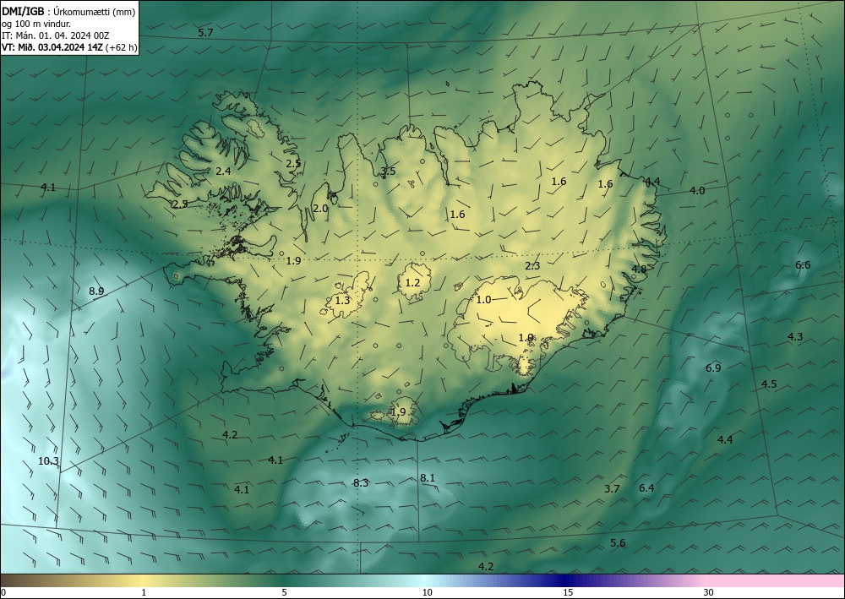Click the 'og 100 m vindur.' legend line

[36, 24]
